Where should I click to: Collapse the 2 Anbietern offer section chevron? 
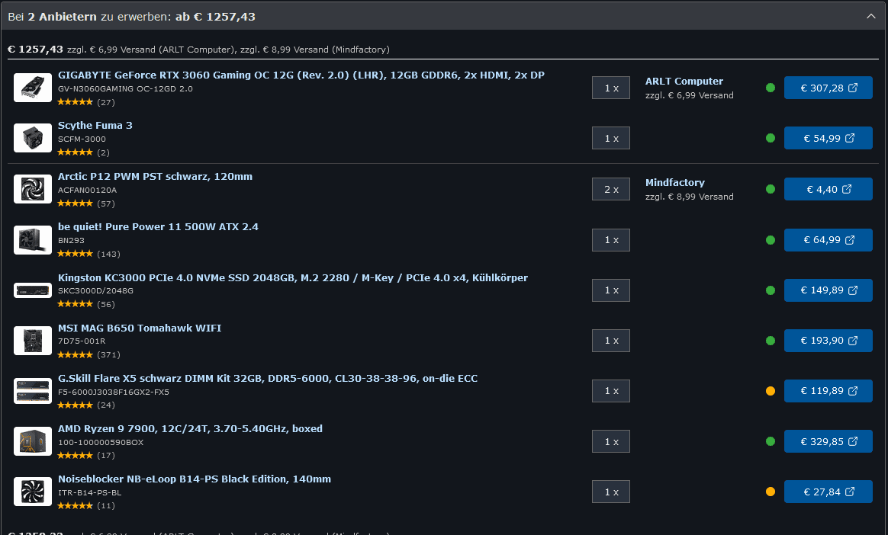[871, 17]
